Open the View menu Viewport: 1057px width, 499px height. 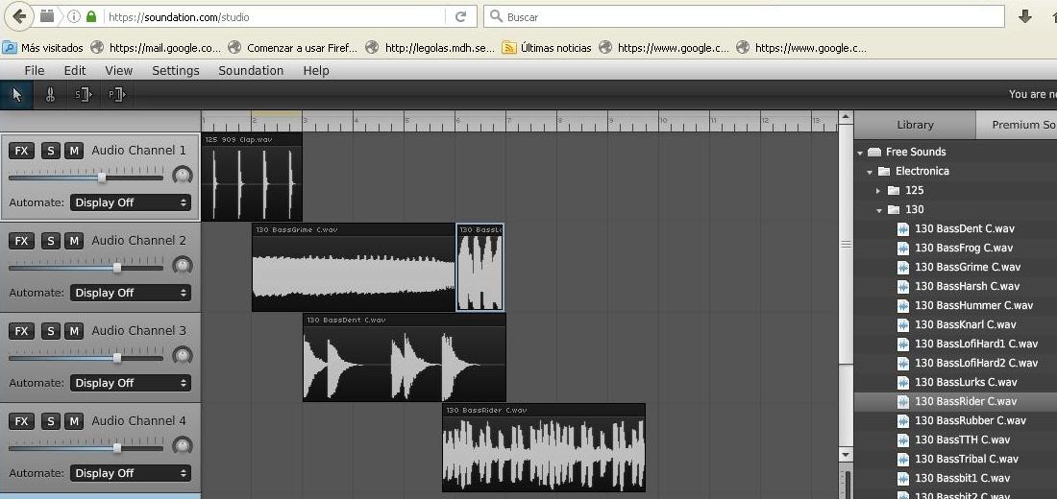coord(118,71)
